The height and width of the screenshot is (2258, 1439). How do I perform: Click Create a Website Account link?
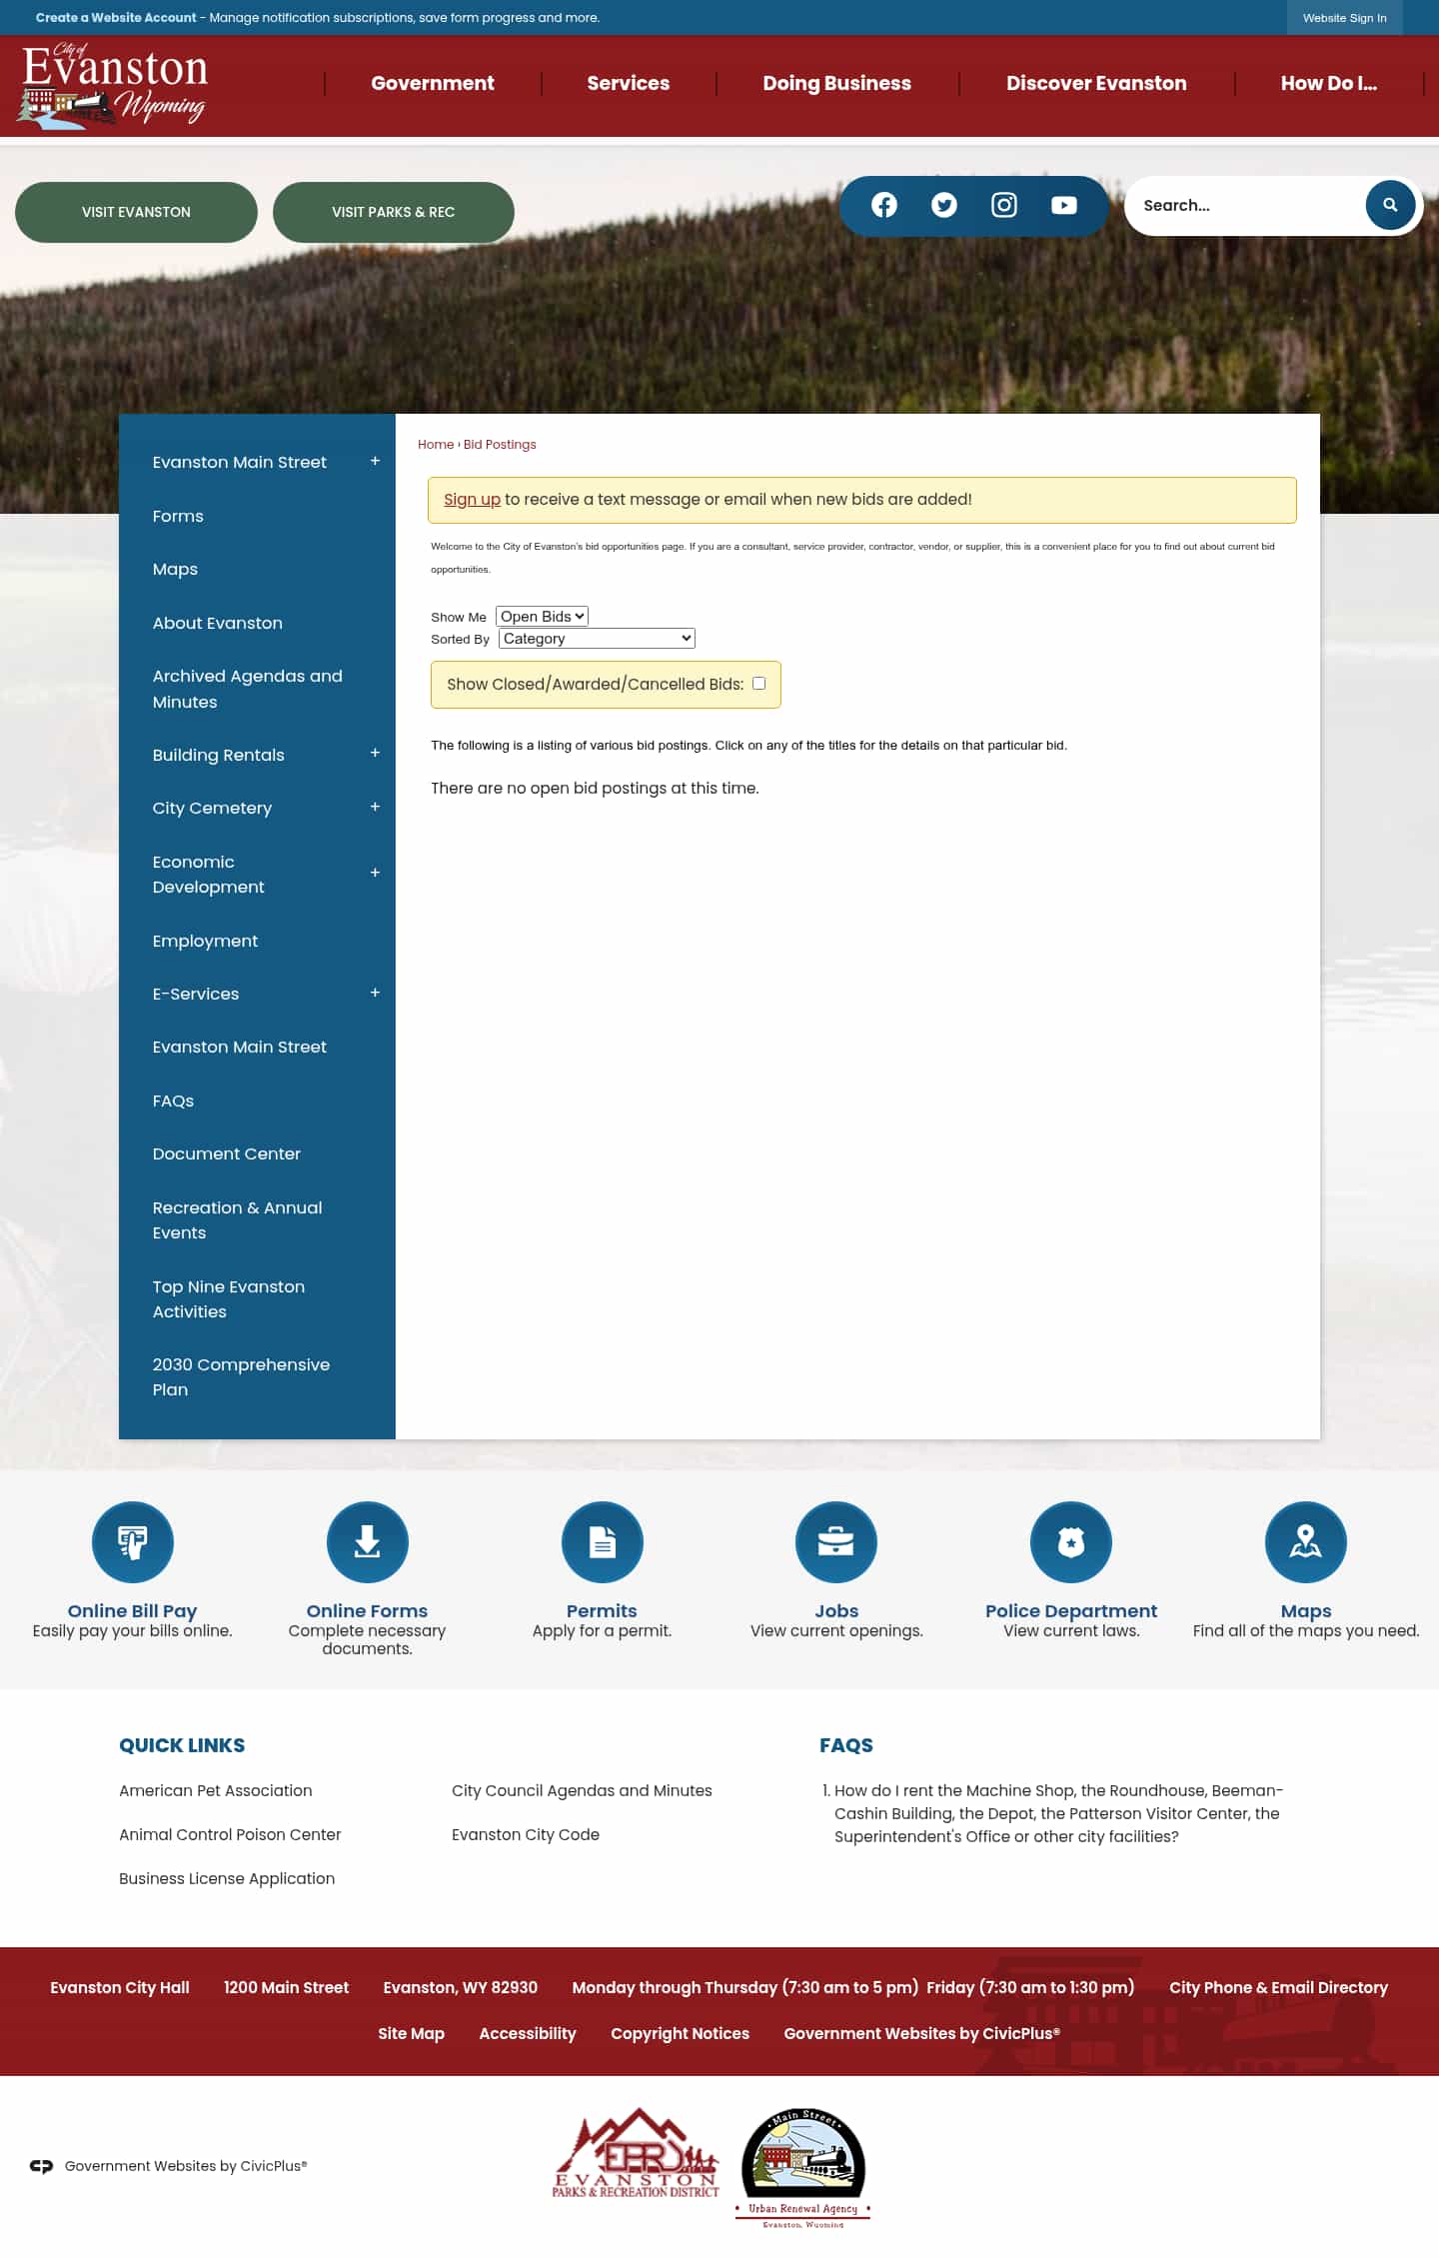[x=116, y=18]
